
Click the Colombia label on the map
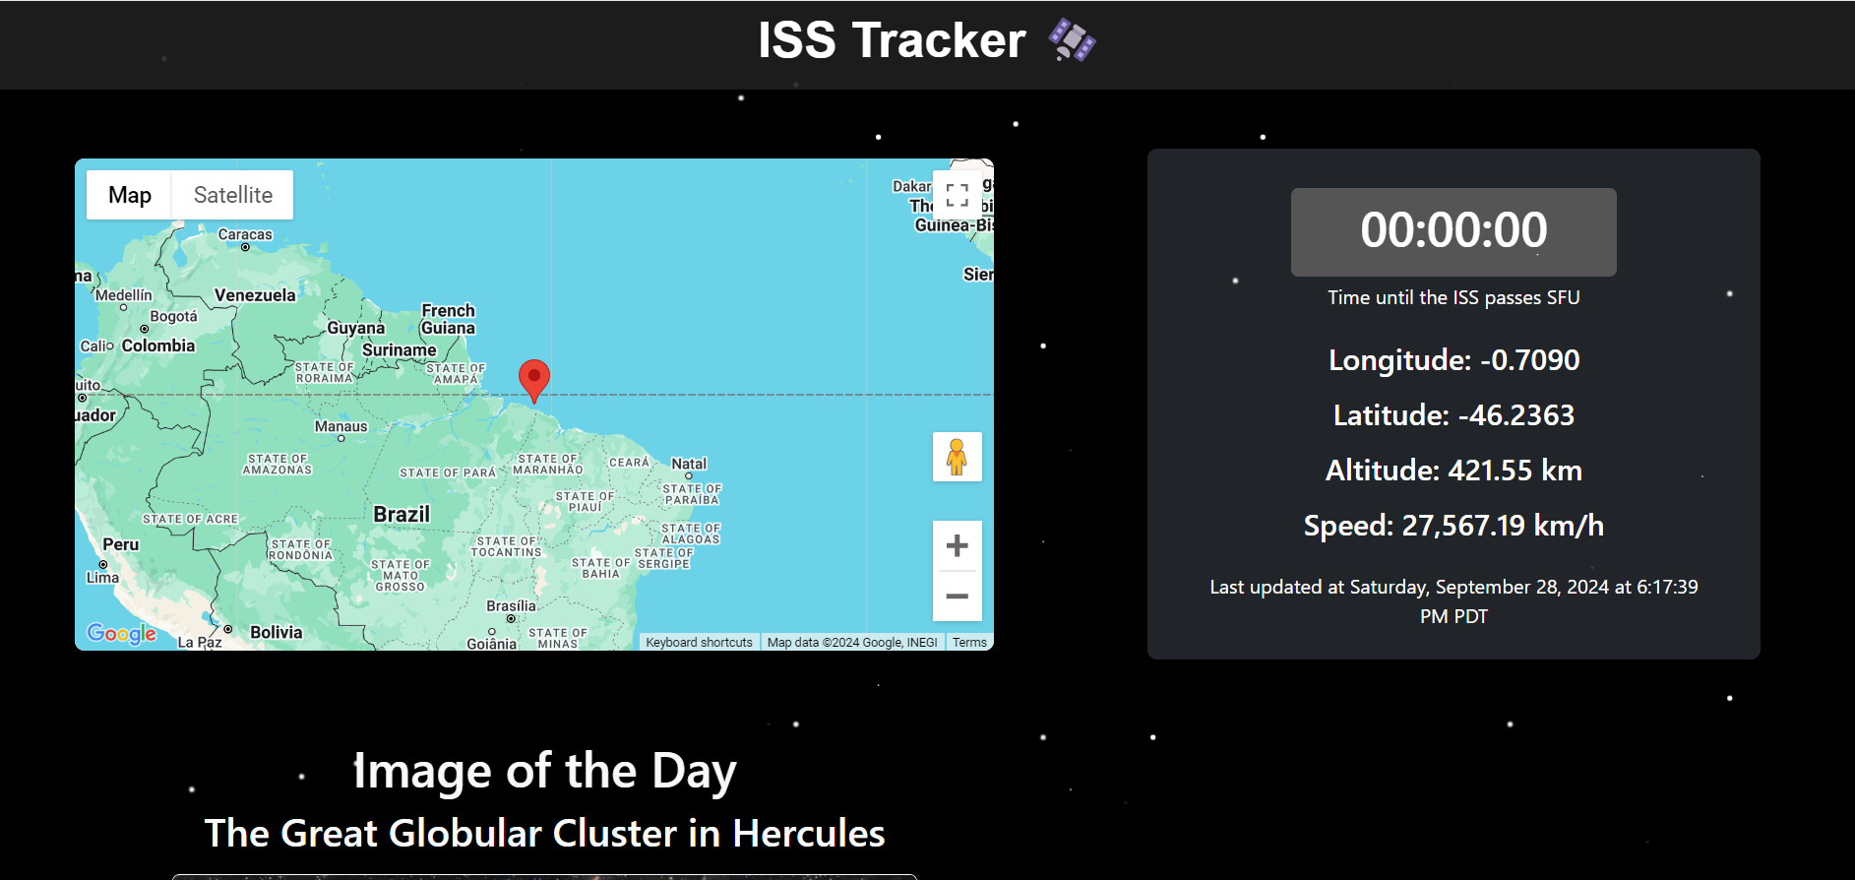point(158,346)
